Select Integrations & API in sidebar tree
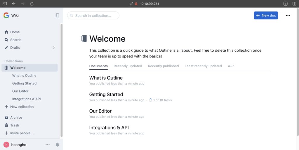The width and height of the screenshot is (299, 150). 27,99
